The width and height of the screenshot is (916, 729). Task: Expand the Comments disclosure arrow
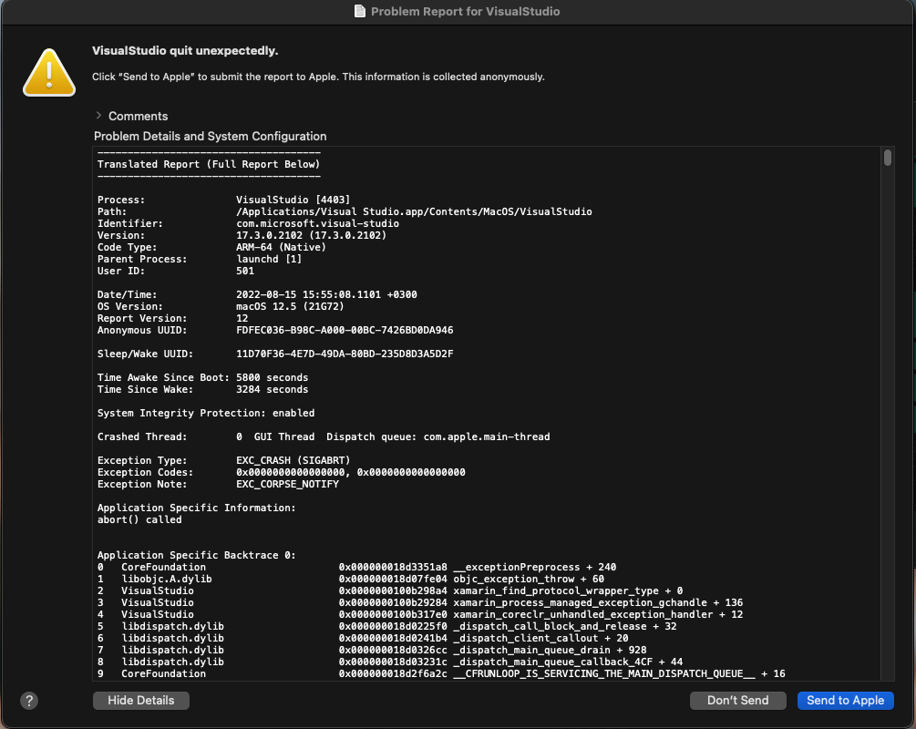(x=98, y=116)
